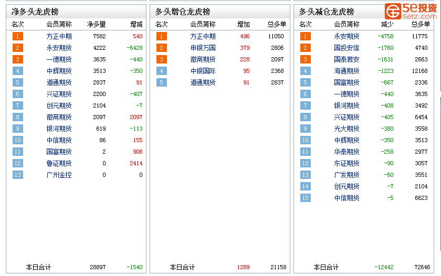Click 中信期货 in 多头减仓龙虎榜
Viewport: 441px width, 276px height.
pos(346,198)
